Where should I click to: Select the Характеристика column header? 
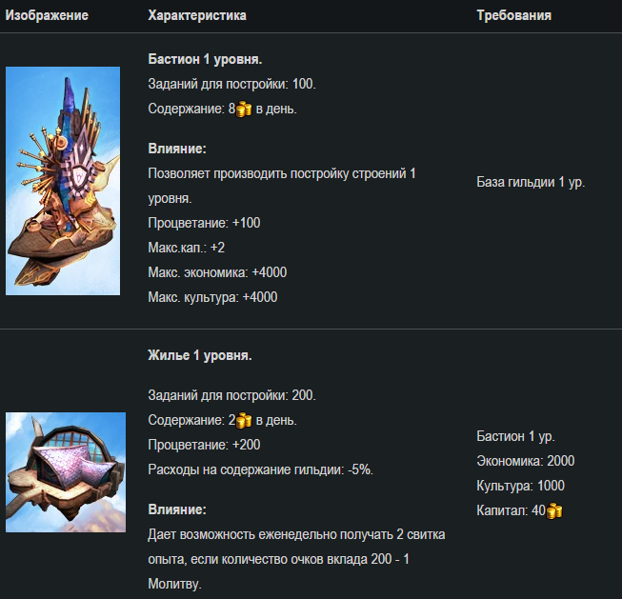point(197,15)
